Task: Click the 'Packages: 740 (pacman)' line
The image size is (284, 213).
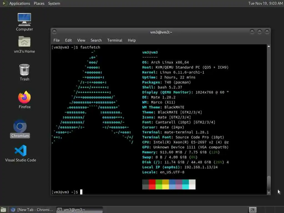Action: [x=166, y=82]
